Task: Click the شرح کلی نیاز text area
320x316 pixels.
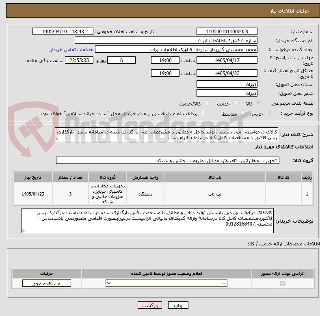Action: [166, 134]
